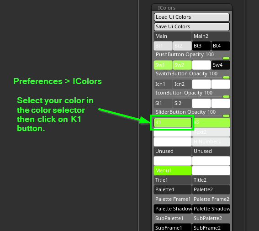Viewport: 259px width, 231px height.
Task: Select the Title1 color swatch
Action: click(x=173, y=180)
